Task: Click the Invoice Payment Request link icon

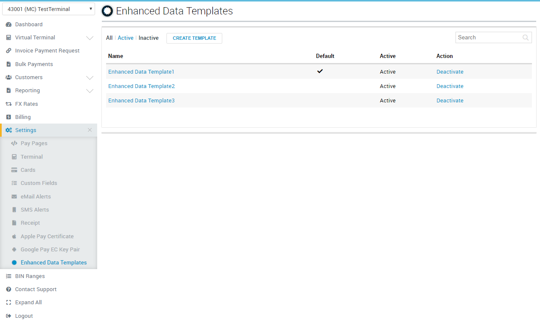Action: [x=8, y=51]
